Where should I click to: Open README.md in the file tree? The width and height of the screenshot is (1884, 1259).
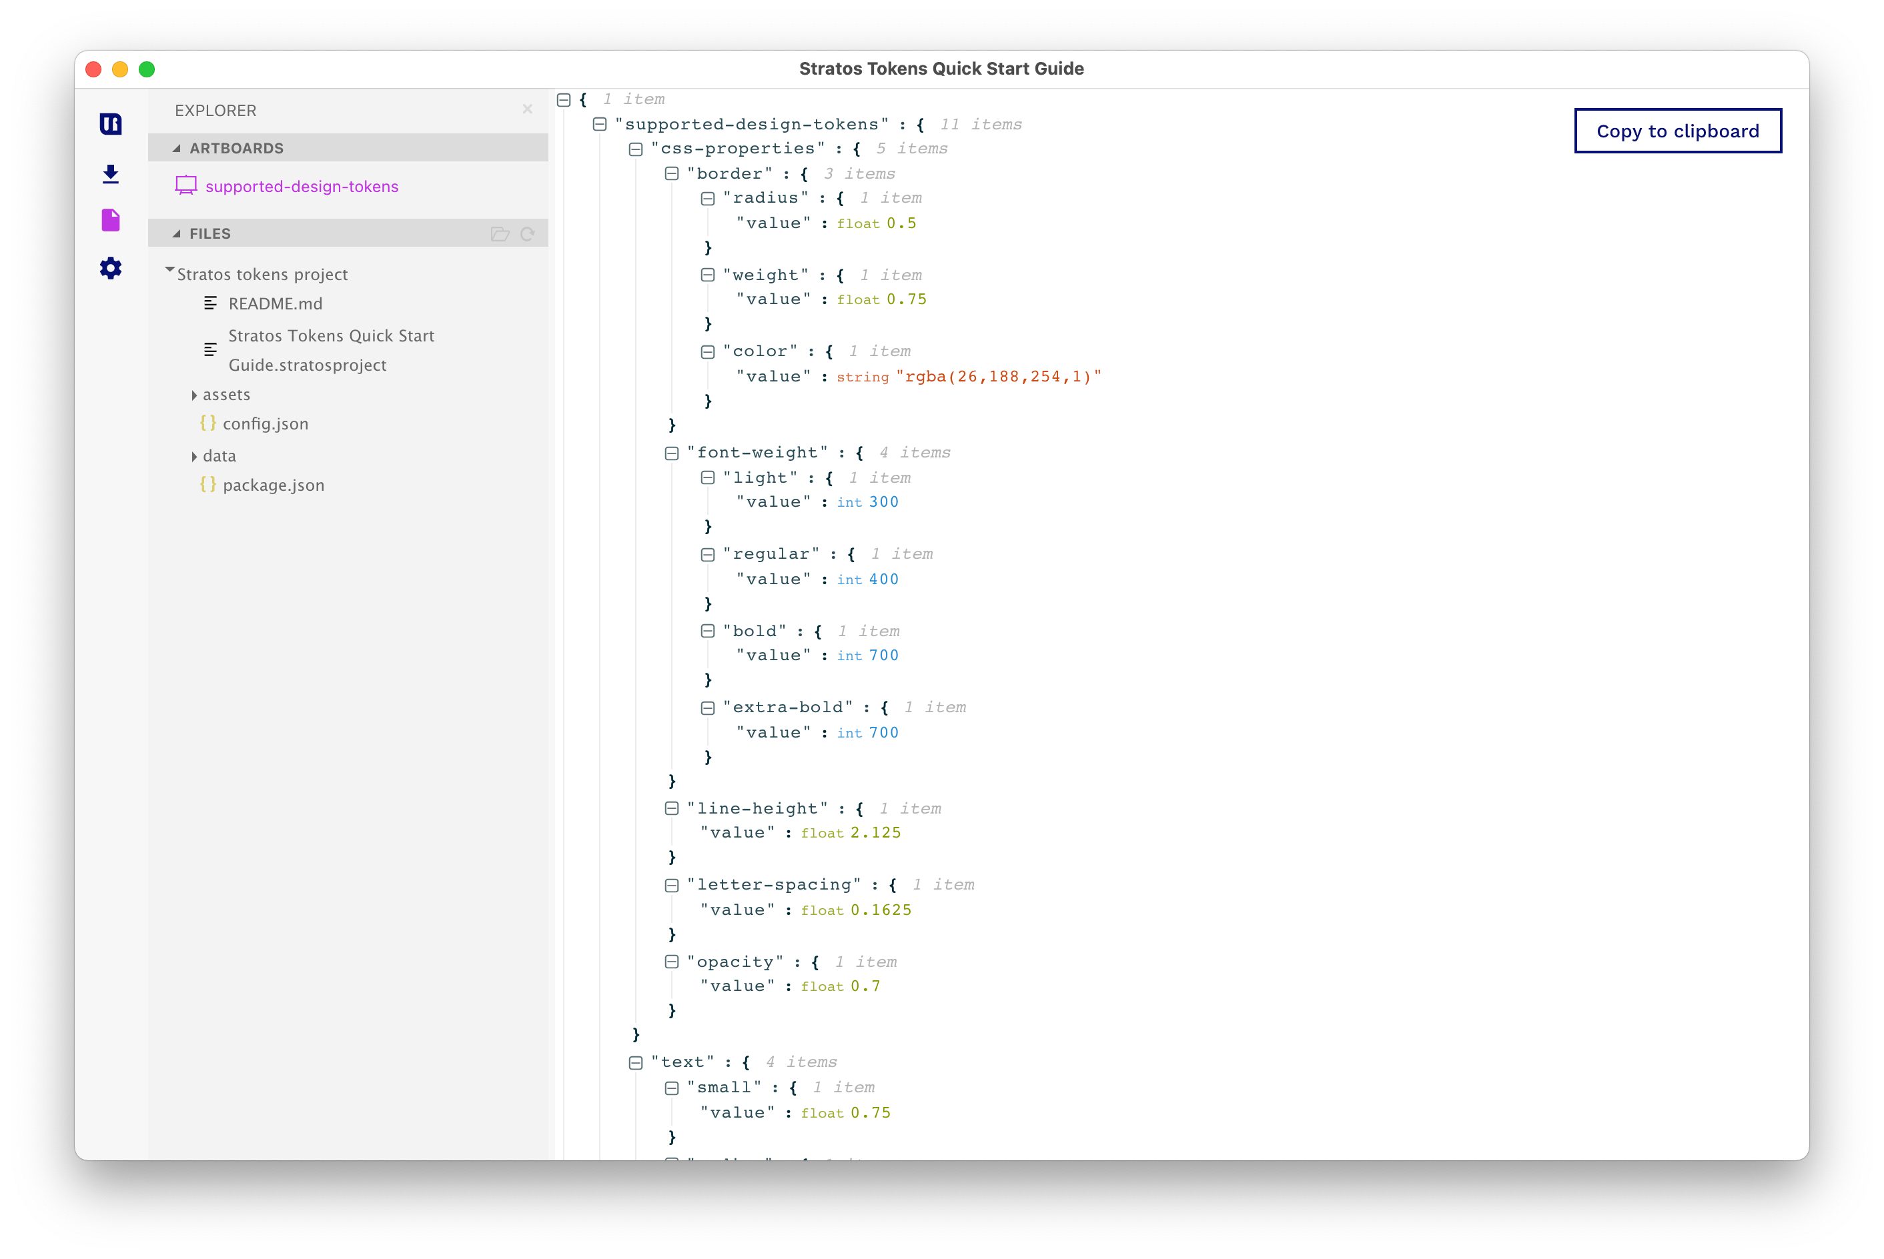click(276, 303)
